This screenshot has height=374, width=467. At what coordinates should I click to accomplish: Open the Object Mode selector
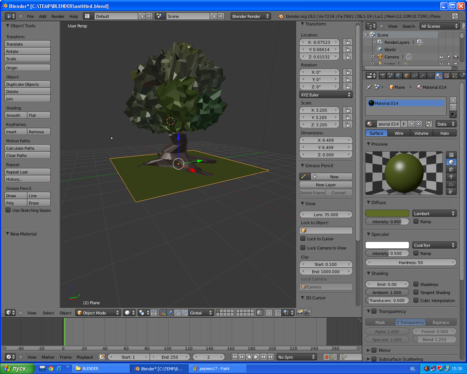pyautogui.click(x=98, y=313)
